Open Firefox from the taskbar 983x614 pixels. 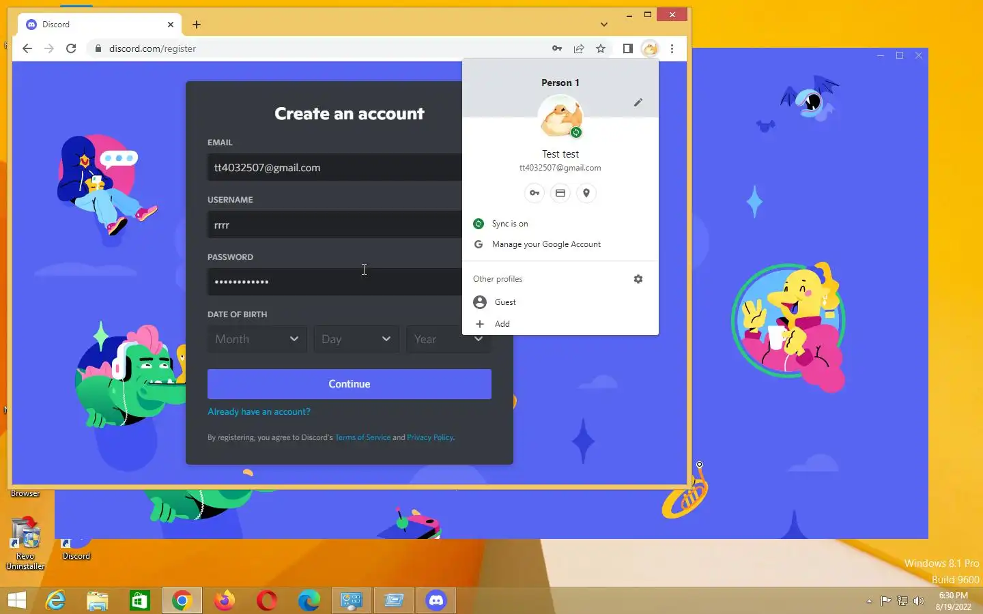coord(225,600)
